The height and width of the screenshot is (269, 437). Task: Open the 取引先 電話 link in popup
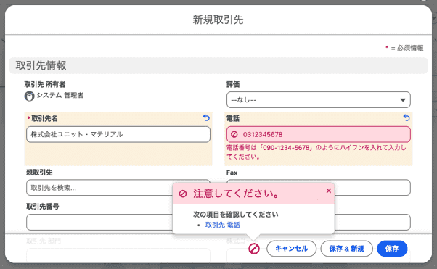point(222,225)
